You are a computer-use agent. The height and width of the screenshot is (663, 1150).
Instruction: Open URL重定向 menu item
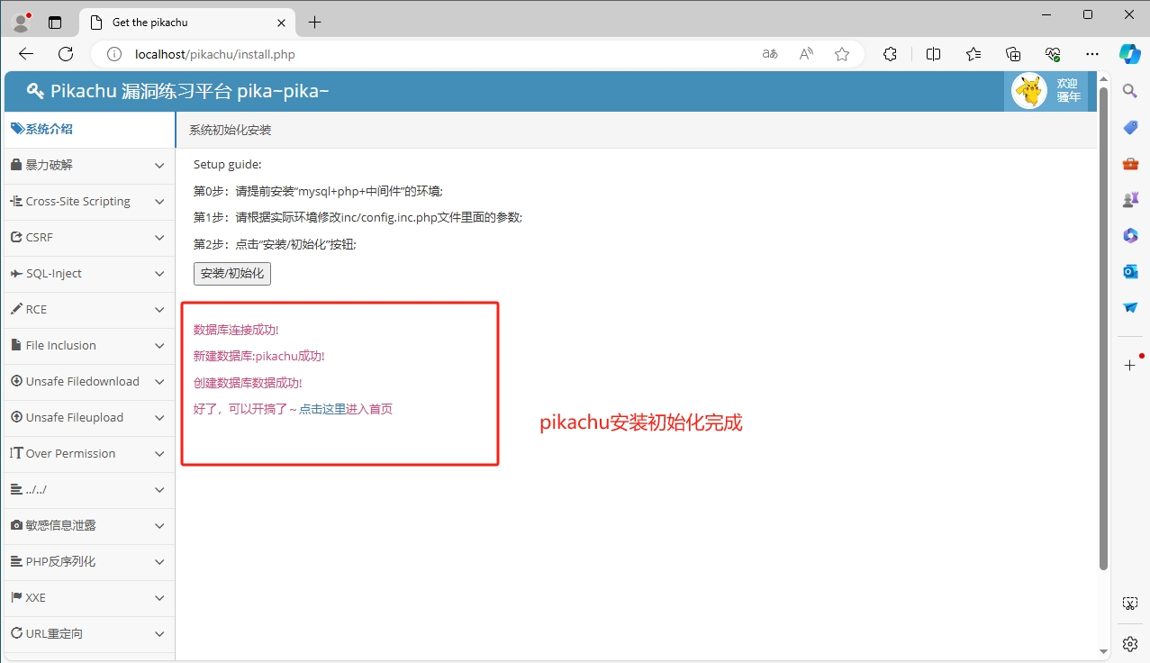point(90,634)
